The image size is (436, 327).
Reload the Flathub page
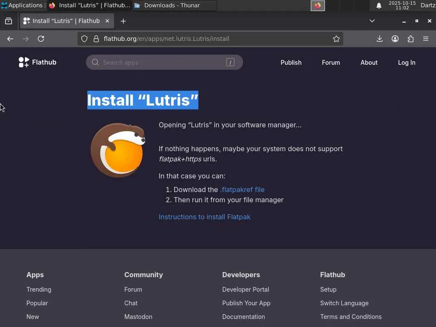[41, 39]
